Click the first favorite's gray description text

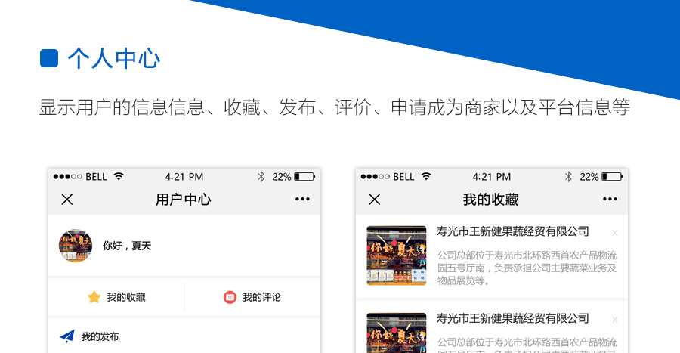[527, 268]
